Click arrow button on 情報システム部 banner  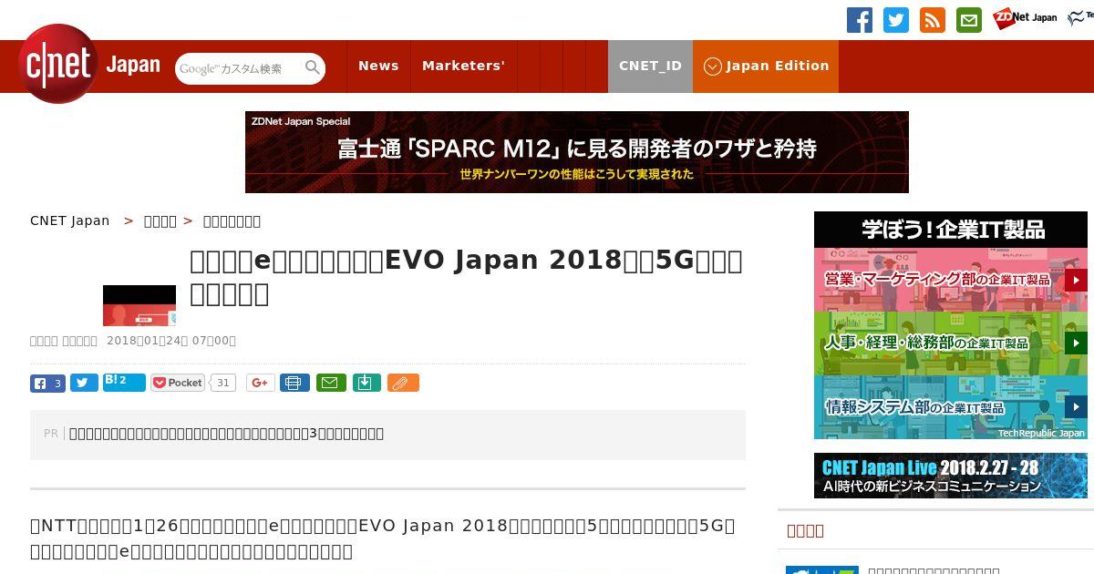[1076, 407]
